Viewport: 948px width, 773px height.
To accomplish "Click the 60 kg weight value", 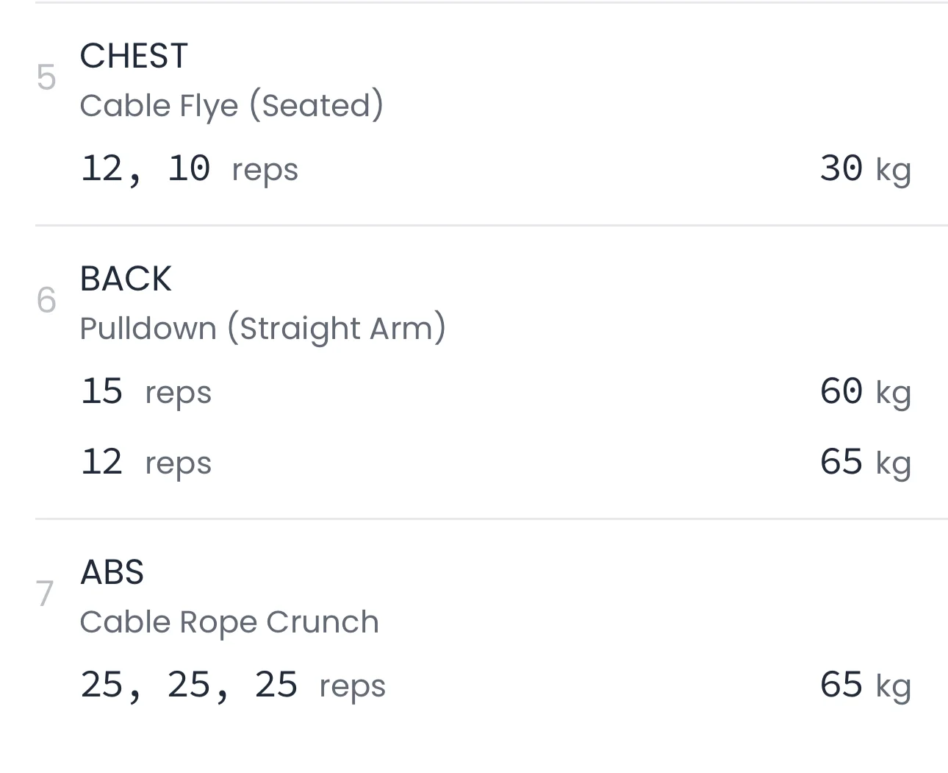I will pos(864,391).
